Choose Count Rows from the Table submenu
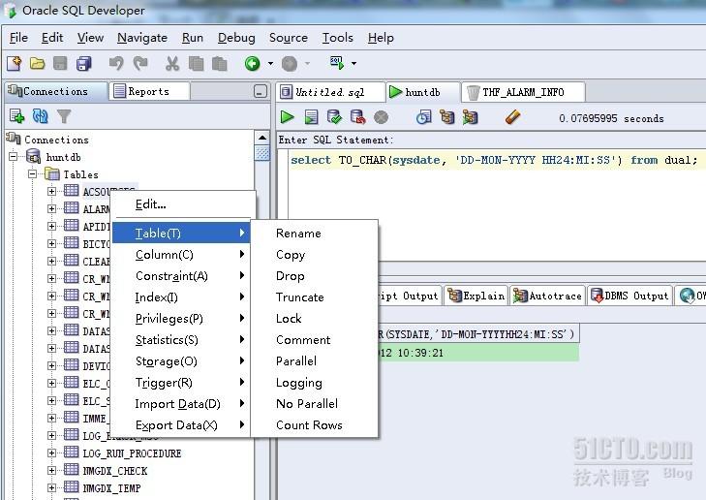706x500 pixels. coord(315,425)
